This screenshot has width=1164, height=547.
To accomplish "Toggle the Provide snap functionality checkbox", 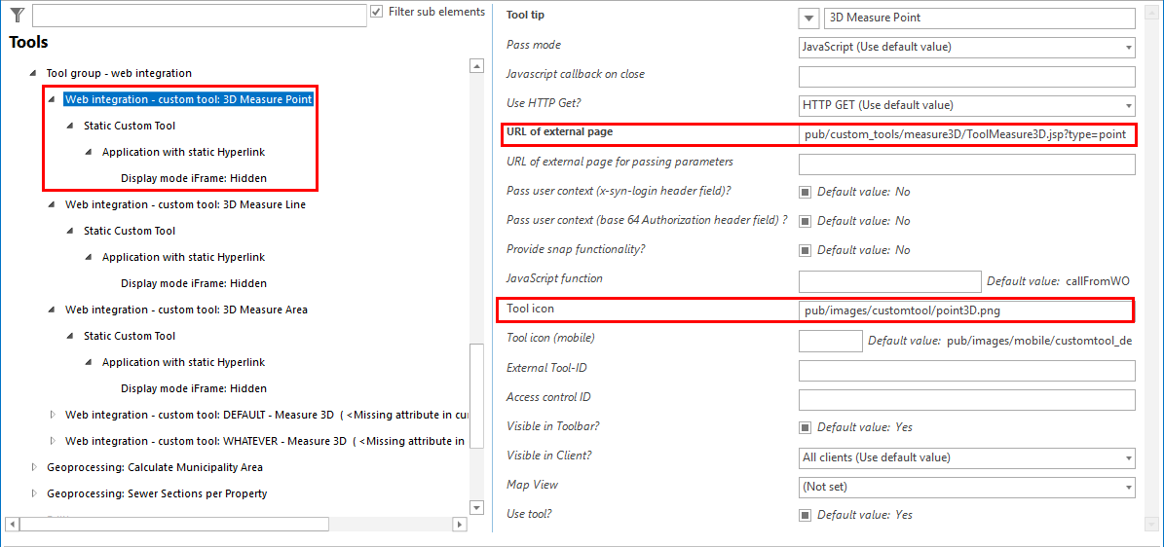I will (x=805, y=250).
